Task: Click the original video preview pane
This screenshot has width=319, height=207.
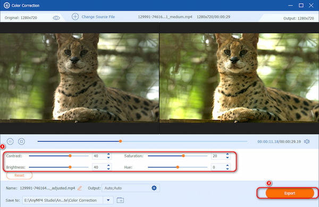Action: 79,78
